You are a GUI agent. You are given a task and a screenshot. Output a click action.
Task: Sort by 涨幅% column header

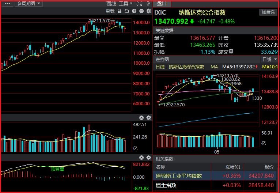tap(233, 167)
